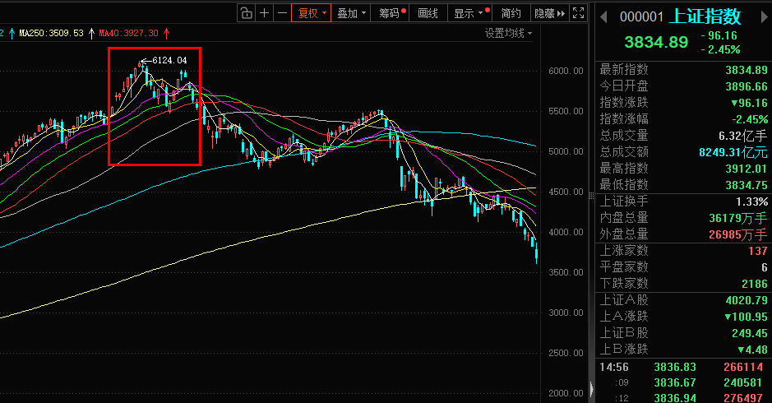Open the 隐藏 hide menu

coord(549,13)
